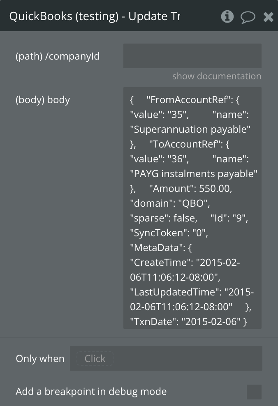Viewport: 278px width, 406px height.
Task: Open the comments speech bubble icon
Action: (248, 17)
